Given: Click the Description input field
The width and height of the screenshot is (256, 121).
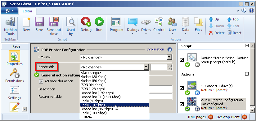Looking at the screenshot, I should pyautogui.click(x=160, y=89).
